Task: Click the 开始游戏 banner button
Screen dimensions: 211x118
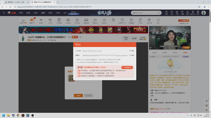Action: [140, 30]
